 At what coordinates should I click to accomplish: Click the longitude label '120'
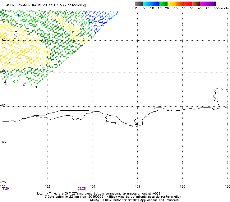(2, 186)
